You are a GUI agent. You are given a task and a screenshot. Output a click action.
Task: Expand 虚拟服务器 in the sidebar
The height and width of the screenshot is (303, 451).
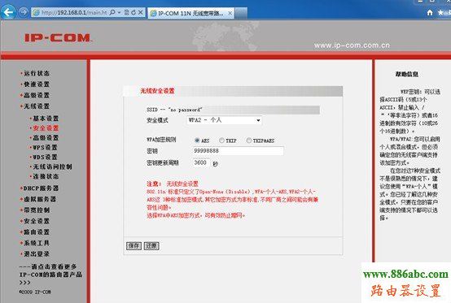tap(39, 199)
